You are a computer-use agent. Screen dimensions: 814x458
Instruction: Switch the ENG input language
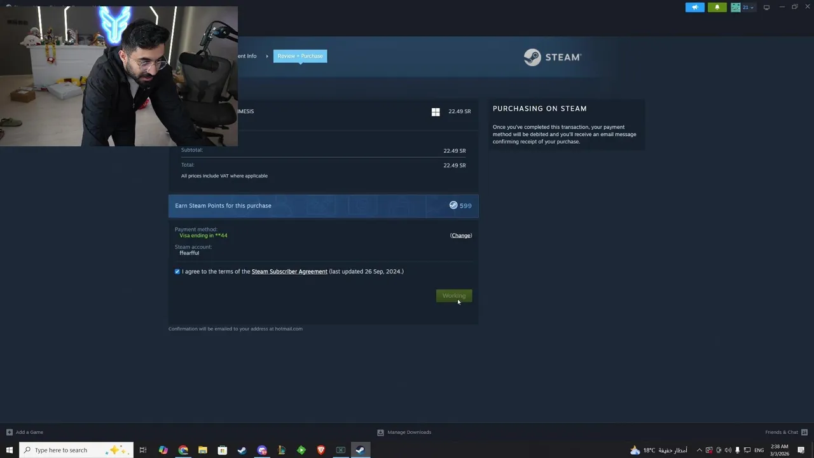pyautogui.click(x=759, y=450)
